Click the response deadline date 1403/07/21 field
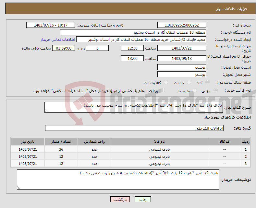Image resolution: width=256 pixels, height=208 pixels. [x=182, y=48]
